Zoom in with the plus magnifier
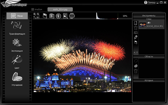Viewport: 168px width, 105px height. point(35,14)
